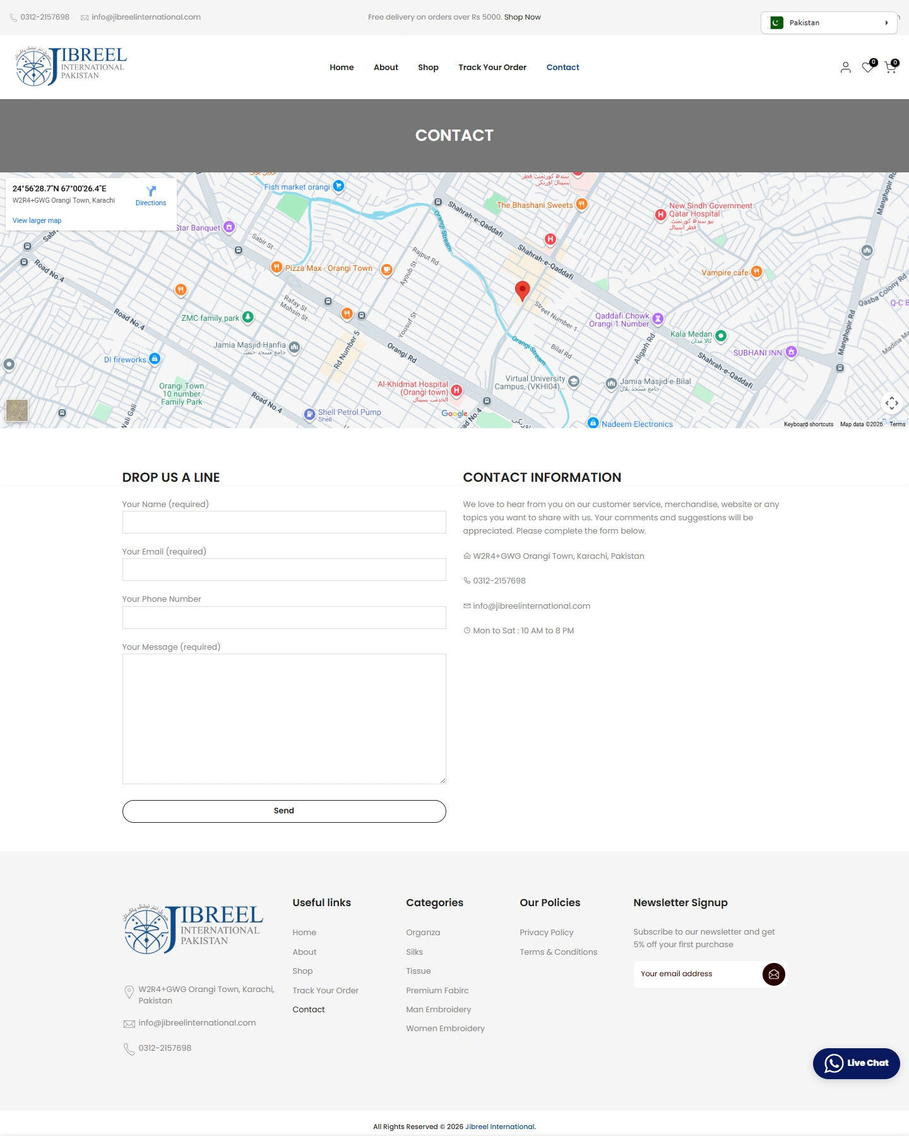Open Tissue category footer link
The height and width of the screenshot is (1136, 909).
coord(419,971)
